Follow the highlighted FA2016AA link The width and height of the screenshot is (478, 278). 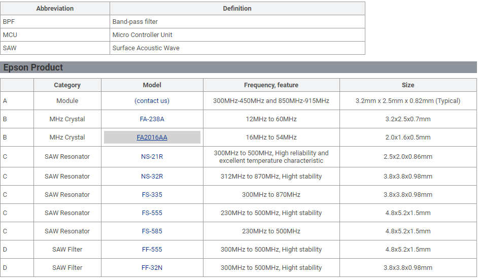(152, 137)
